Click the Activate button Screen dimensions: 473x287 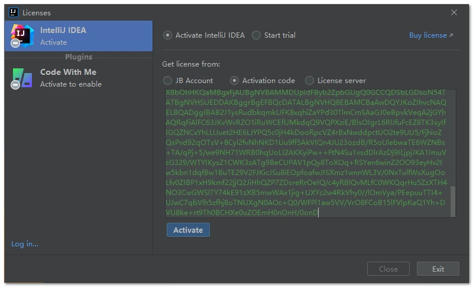[188, 230]
